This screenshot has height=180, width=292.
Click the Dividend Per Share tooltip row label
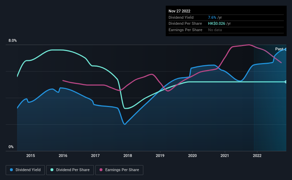point(185,24)
